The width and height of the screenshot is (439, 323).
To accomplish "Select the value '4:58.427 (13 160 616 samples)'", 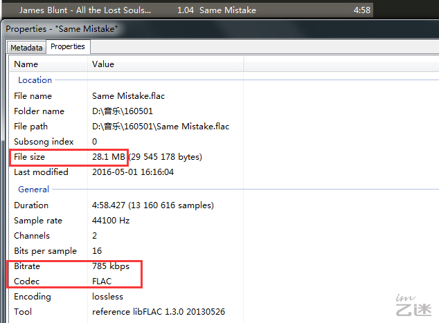I will point(153,205).
